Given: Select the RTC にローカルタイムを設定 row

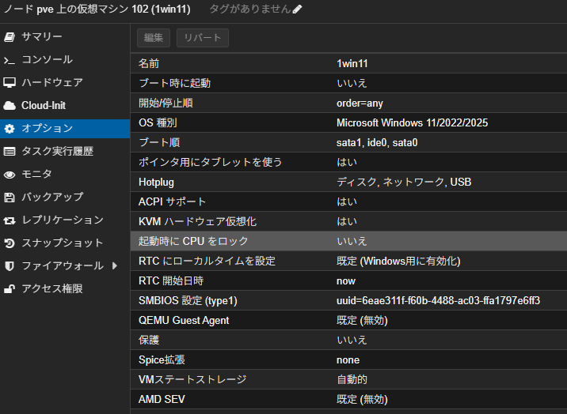Looking at the screenshot, I should click(x=348, y=261).
